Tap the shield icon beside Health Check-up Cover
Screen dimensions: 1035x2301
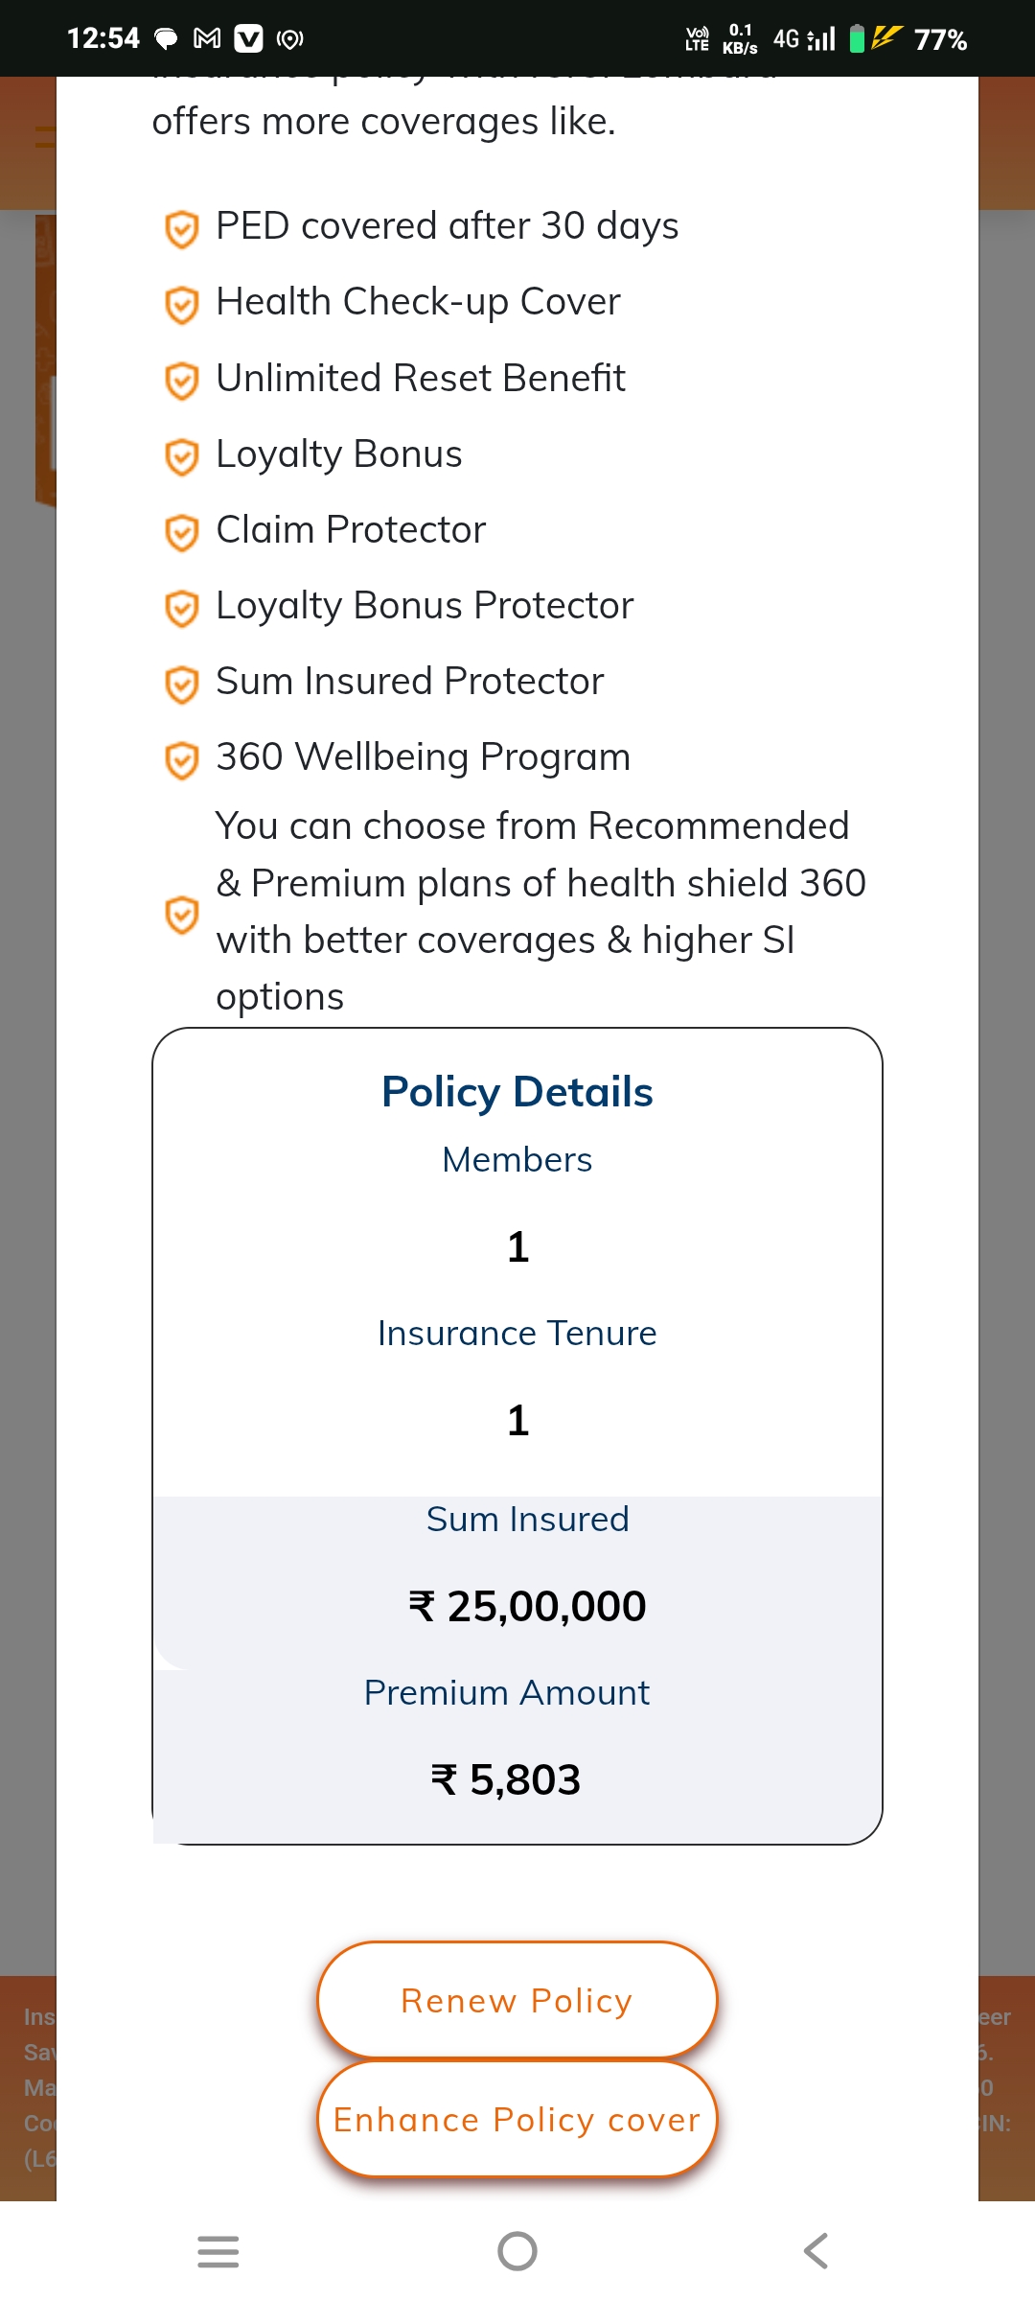[x=181, y=305]
